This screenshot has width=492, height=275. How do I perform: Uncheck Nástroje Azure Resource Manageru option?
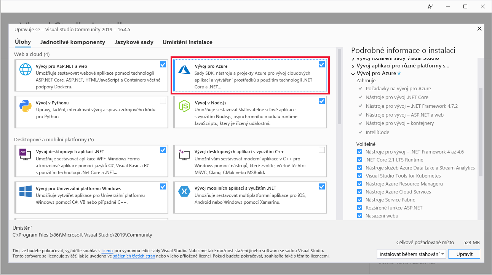tap(359, 184)
